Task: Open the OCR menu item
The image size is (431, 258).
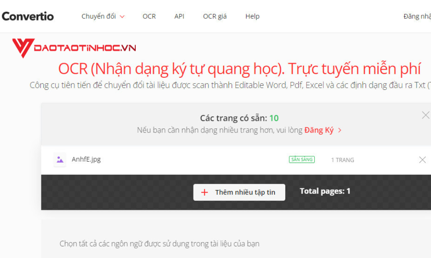Action: 149,16
